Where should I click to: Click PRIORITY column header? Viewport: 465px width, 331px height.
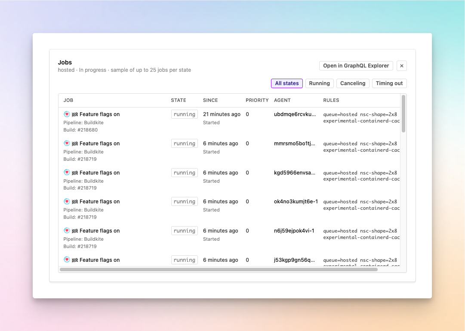coord(257,100)
